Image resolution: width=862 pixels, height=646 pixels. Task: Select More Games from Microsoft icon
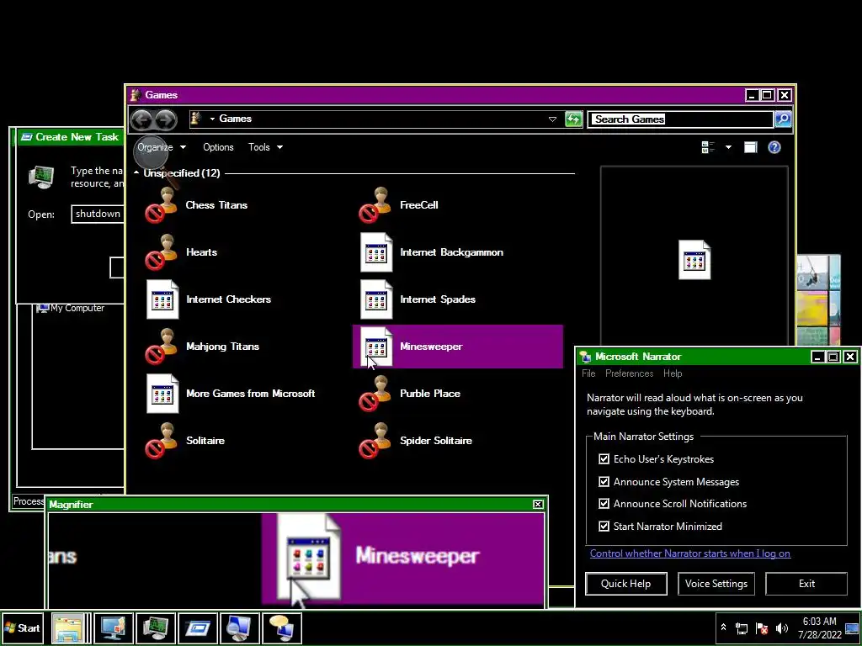(x=162, y=394)
